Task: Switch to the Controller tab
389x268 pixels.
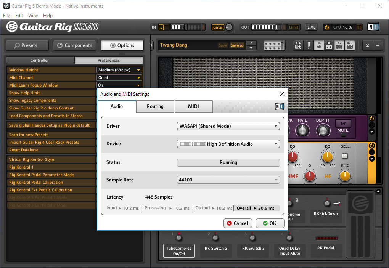Action: point(40,60)
